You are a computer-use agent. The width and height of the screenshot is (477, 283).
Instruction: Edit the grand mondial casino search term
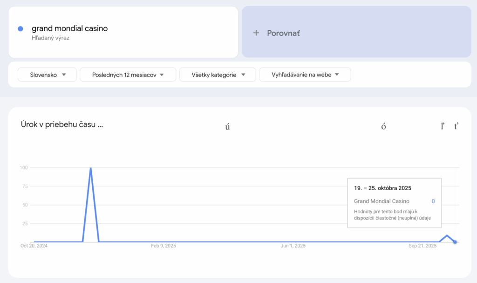click(x=69, y=28)
